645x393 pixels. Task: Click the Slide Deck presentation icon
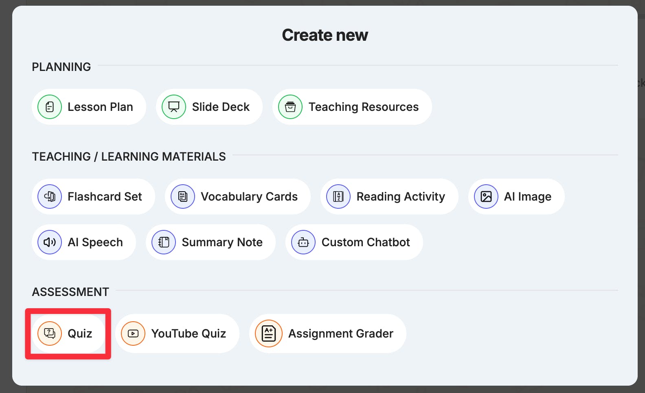pos(174,107)
